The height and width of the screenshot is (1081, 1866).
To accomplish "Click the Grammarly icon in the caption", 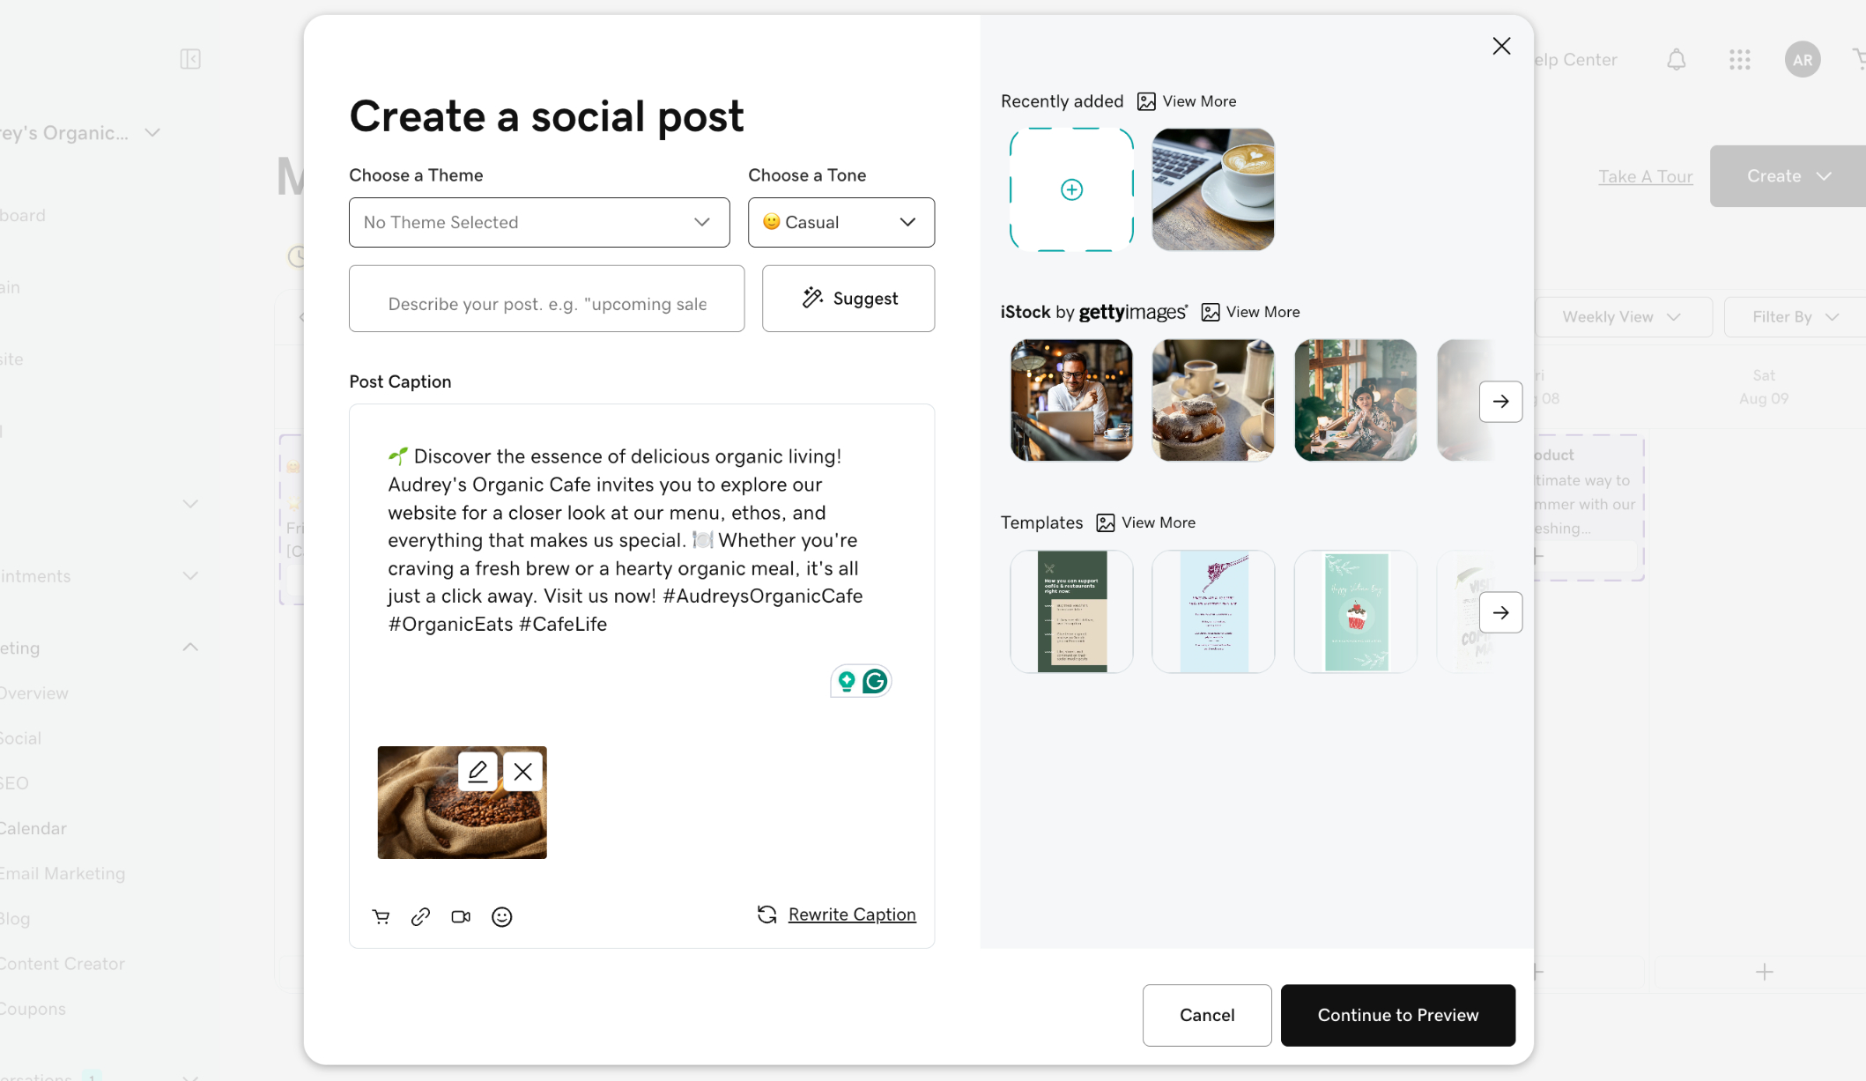I will click(875, 681).
